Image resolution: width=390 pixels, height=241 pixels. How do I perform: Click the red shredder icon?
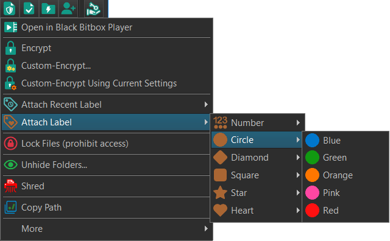(x=10, y=186)
